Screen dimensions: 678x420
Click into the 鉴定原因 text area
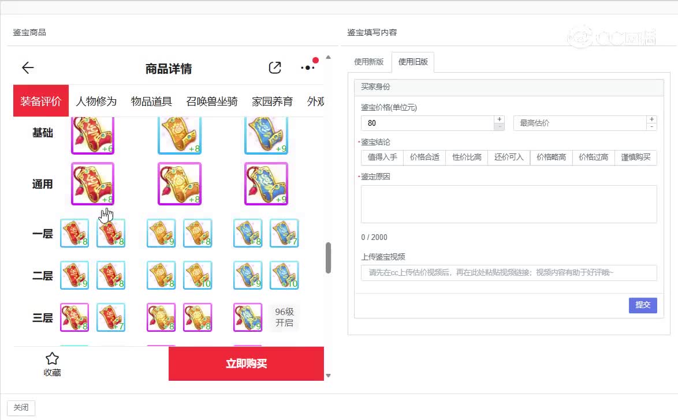509,204
